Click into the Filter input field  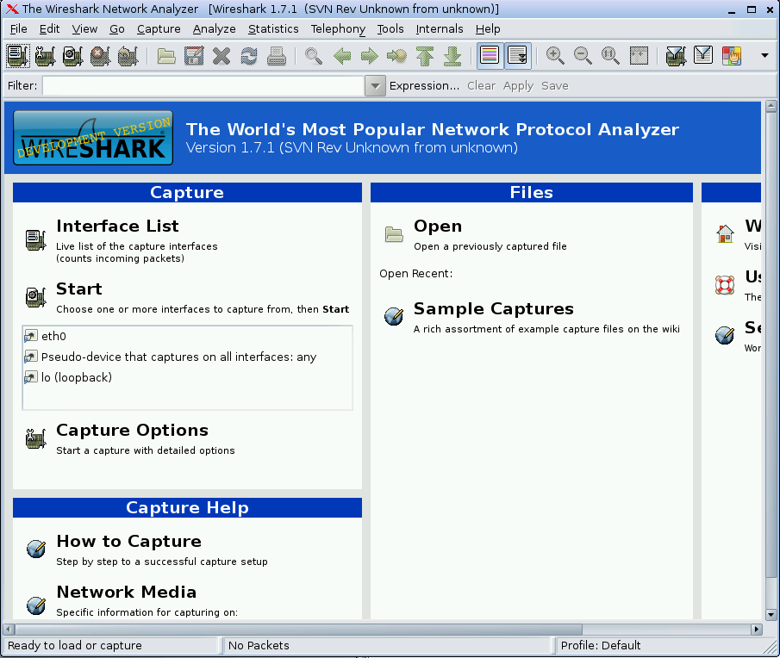point(204,86)
